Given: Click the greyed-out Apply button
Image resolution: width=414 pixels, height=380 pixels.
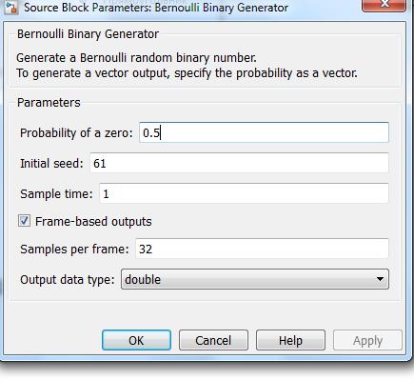Looking at the screenshot, I should (367, 340).
